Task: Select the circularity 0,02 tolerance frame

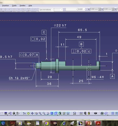Action: (x=38, y=39)
